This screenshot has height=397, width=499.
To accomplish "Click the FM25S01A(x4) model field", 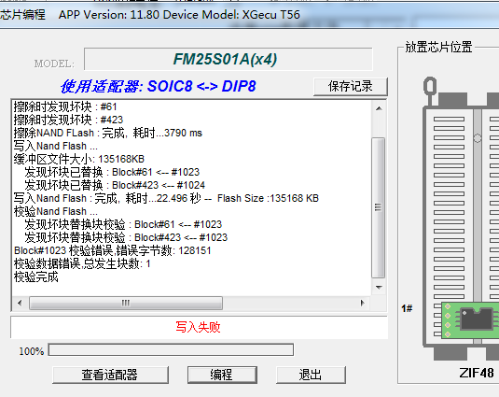I will click(x=229, y=59).
